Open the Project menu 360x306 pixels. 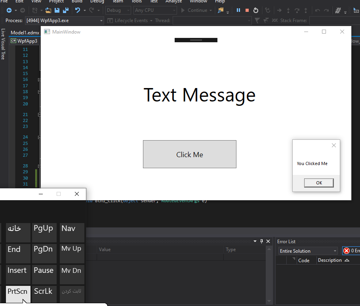(x=57, y=1)
